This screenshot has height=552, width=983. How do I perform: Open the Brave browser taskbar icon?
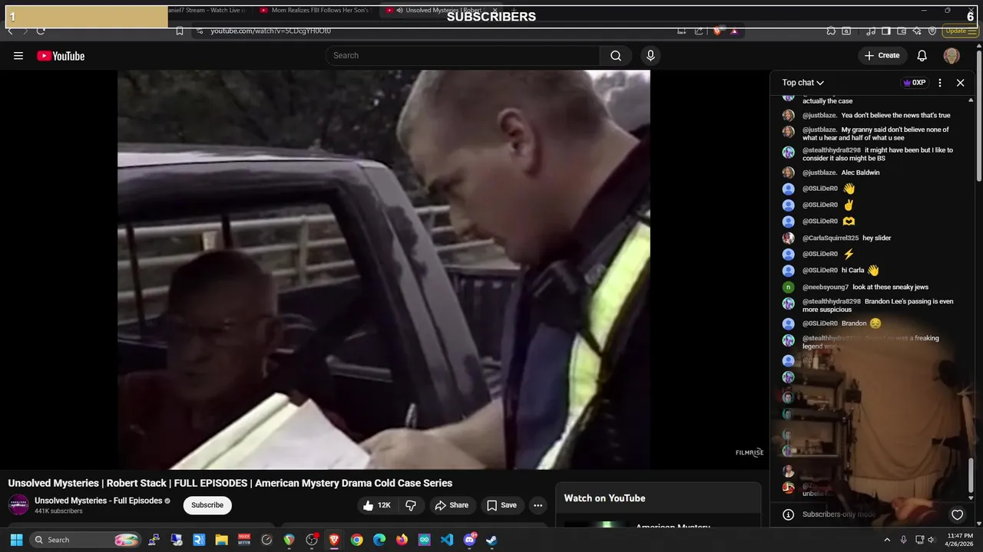334,540
